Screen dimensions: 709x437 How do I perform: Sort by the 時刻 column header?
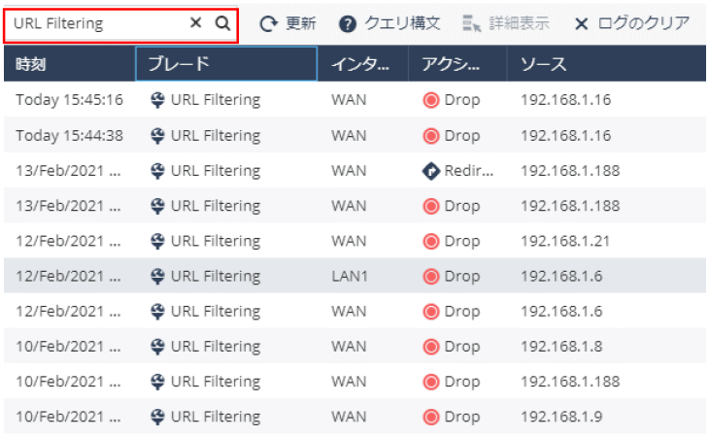[68, 64]
